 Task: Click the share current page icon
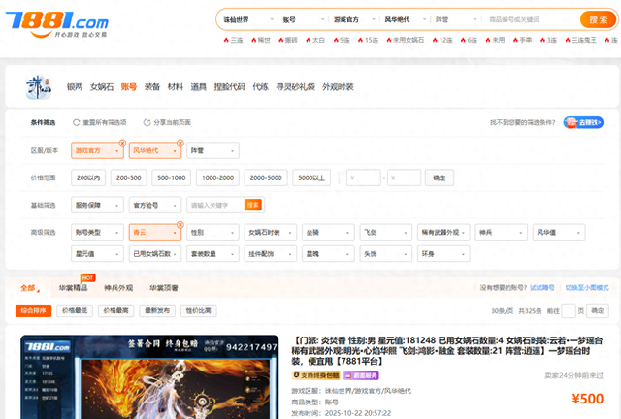point(147,123)
